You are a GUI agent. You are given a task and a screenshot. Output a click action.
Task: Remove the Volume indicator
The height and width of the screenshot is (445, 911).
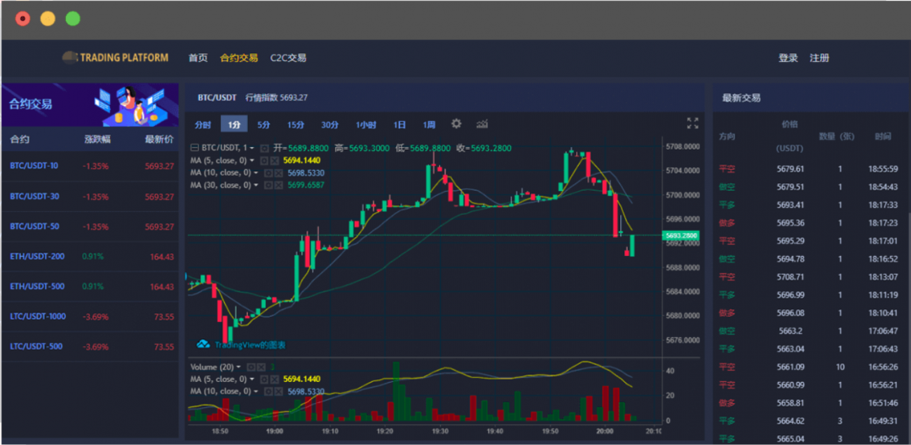pos(261,367)
